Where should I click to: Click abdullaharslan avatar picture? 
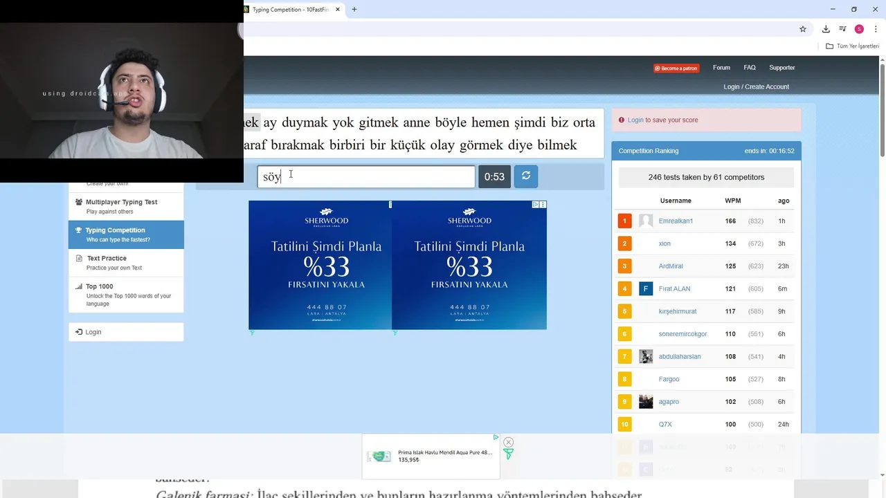[646, 356]
